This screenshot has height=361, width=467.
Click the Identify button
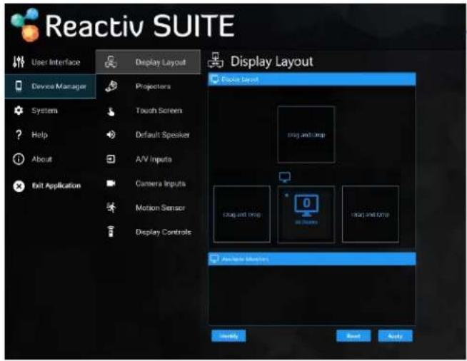(229, 336)
